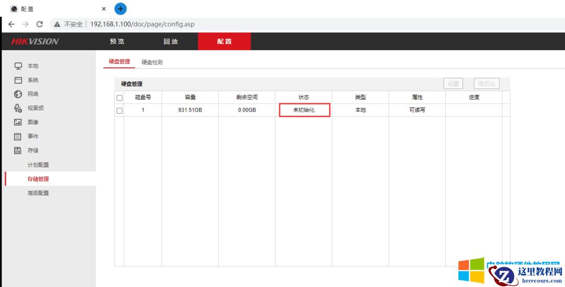Open the 硬盘管理 tab
Screen dimensions: 565x287
[x=119, y=62]
